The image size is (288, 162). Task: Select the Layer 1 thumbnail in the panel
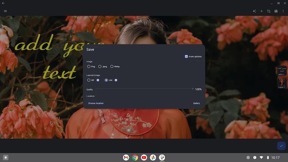coord(282,83)
